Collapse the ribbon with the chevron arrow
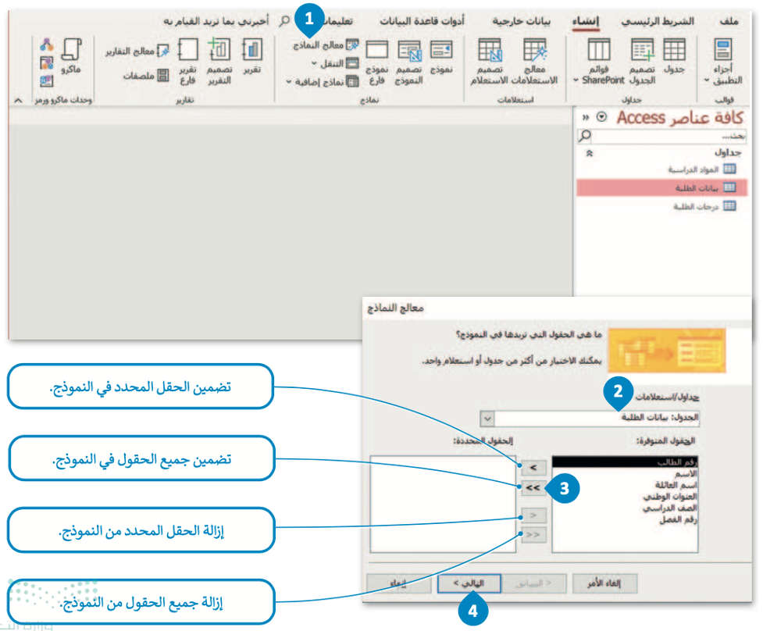Viewport: 763px width, 631px height. [18, 100]
